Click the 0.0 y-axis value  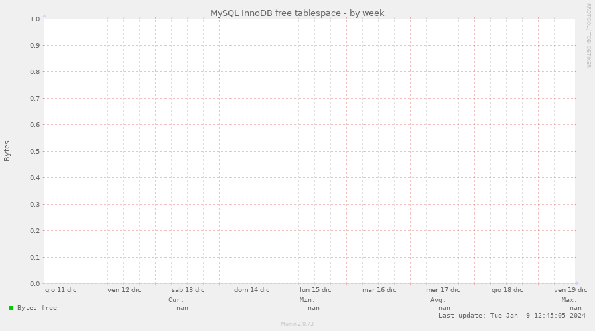point(35,284)
